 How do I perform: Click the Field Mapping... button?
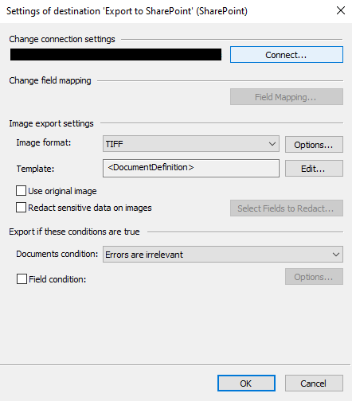(x=287, y=97)
